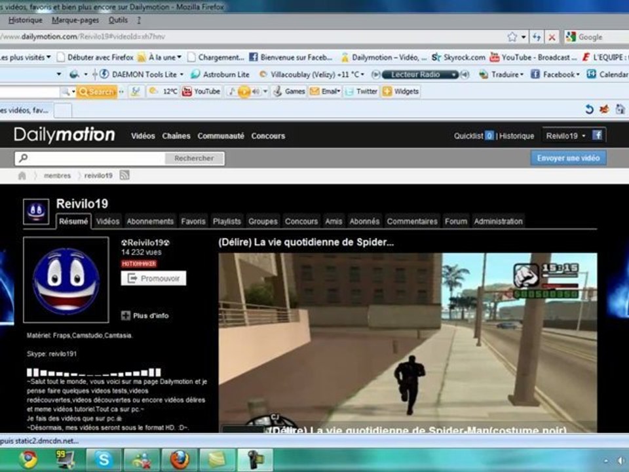Open the Outils menu
Screen dimensions: 629x472
(x=118, y=20)
